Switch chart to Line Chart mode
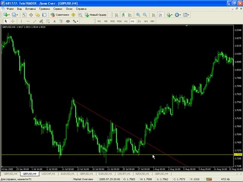 pos(130,15)
